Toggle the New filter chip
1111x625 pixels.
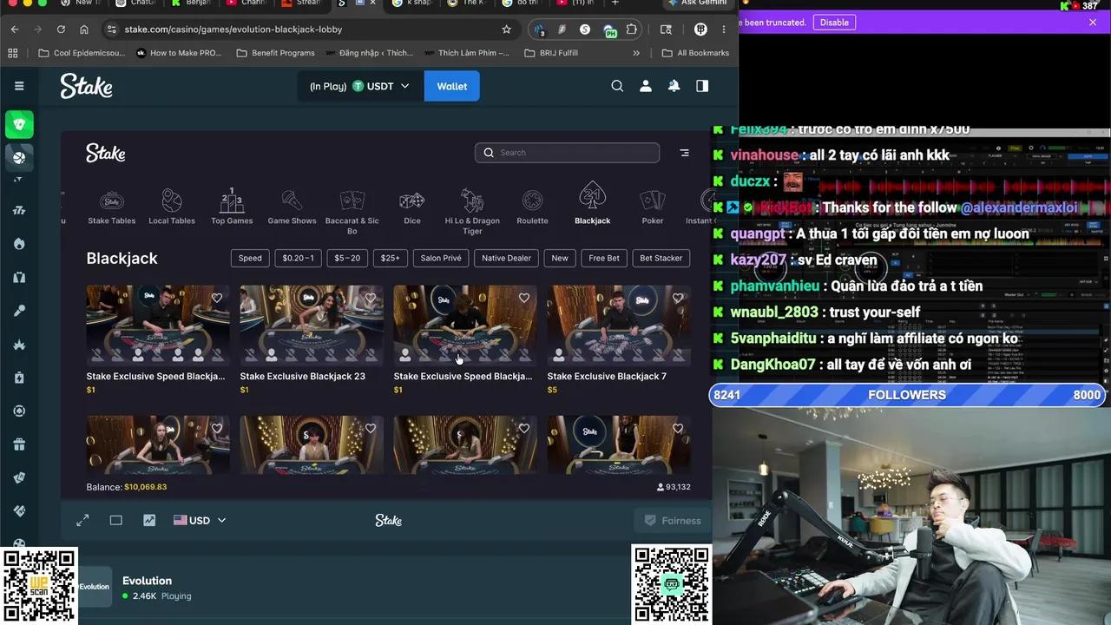point(560,258)
